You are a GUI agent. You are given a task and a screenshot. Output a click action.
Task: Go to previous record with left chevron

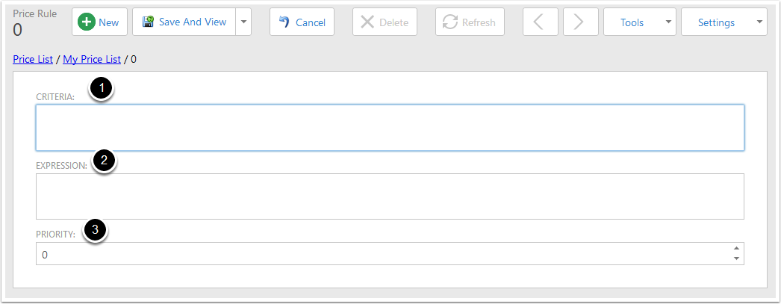tap(540, 22)
